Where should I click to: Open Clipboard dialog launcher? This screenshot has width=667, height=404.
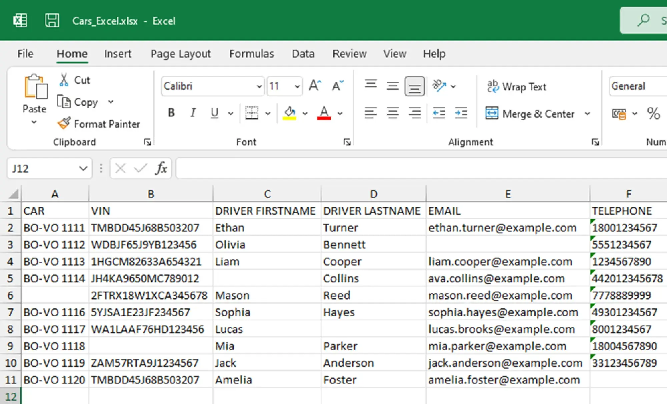(147, 142)
